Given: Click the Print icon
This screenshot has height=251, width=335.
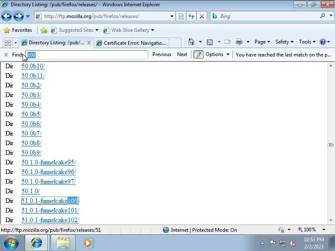Looking at the screenshot, I should (239, 42).
